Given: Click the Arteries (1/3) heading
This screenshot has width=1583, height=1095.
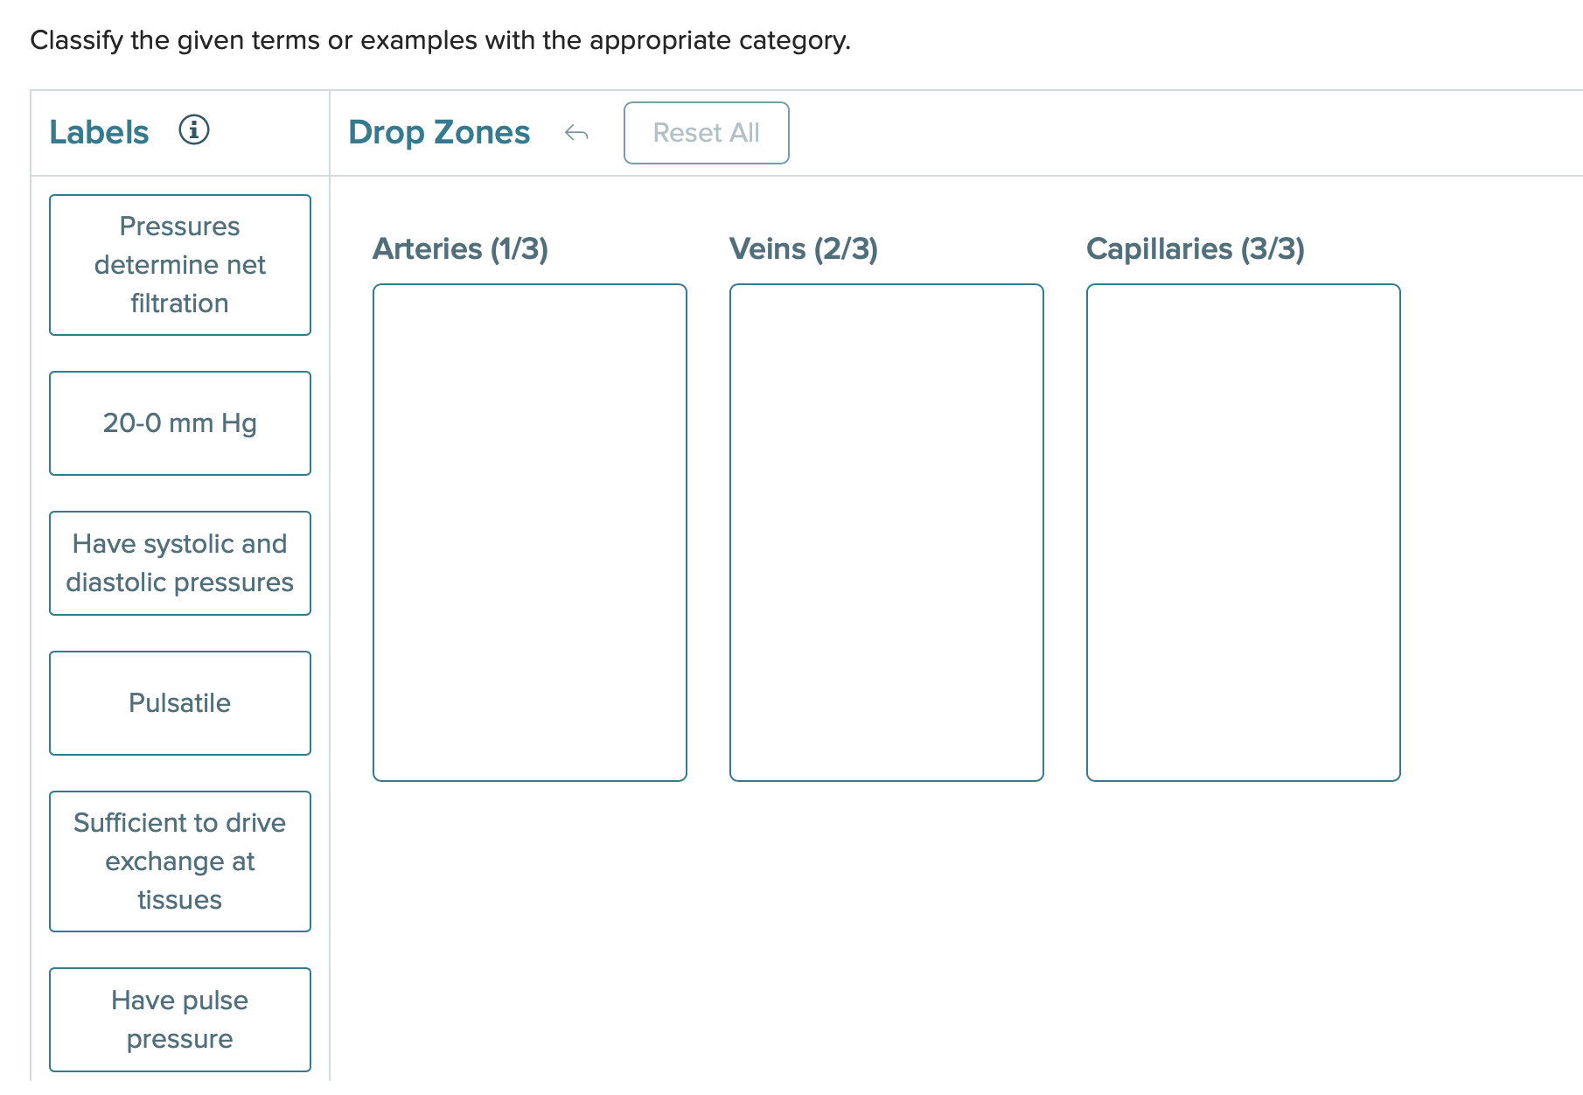Looking at the screenshot, I should pos(462,249).
